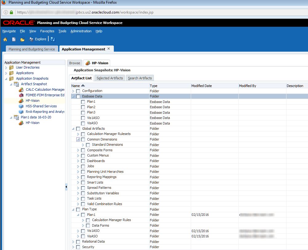Check the Substitution Variables checkbox
Viewport: 308px width, 250px height.
pyautogui.click(x=83, y=193)
